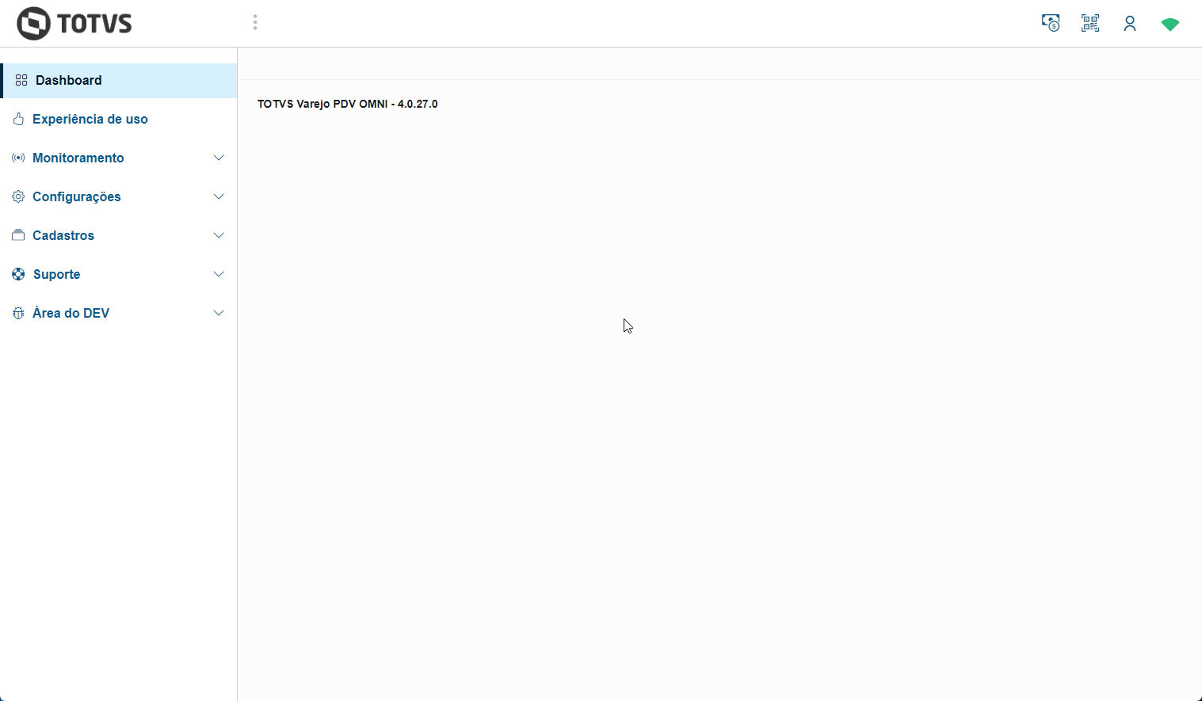Click the Área do DEV bug icon

point(18,313)
